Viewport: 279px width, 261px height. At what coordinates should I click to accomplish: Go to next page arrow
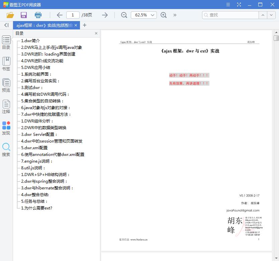click(x=105, y=15)
